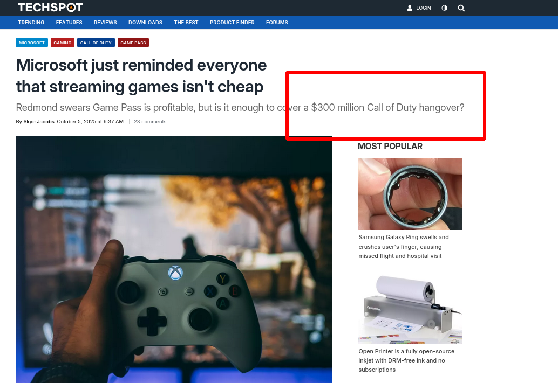Select Downloads in navigation bar
Viewport: 558px width, 383px height.
click(145, 23)
